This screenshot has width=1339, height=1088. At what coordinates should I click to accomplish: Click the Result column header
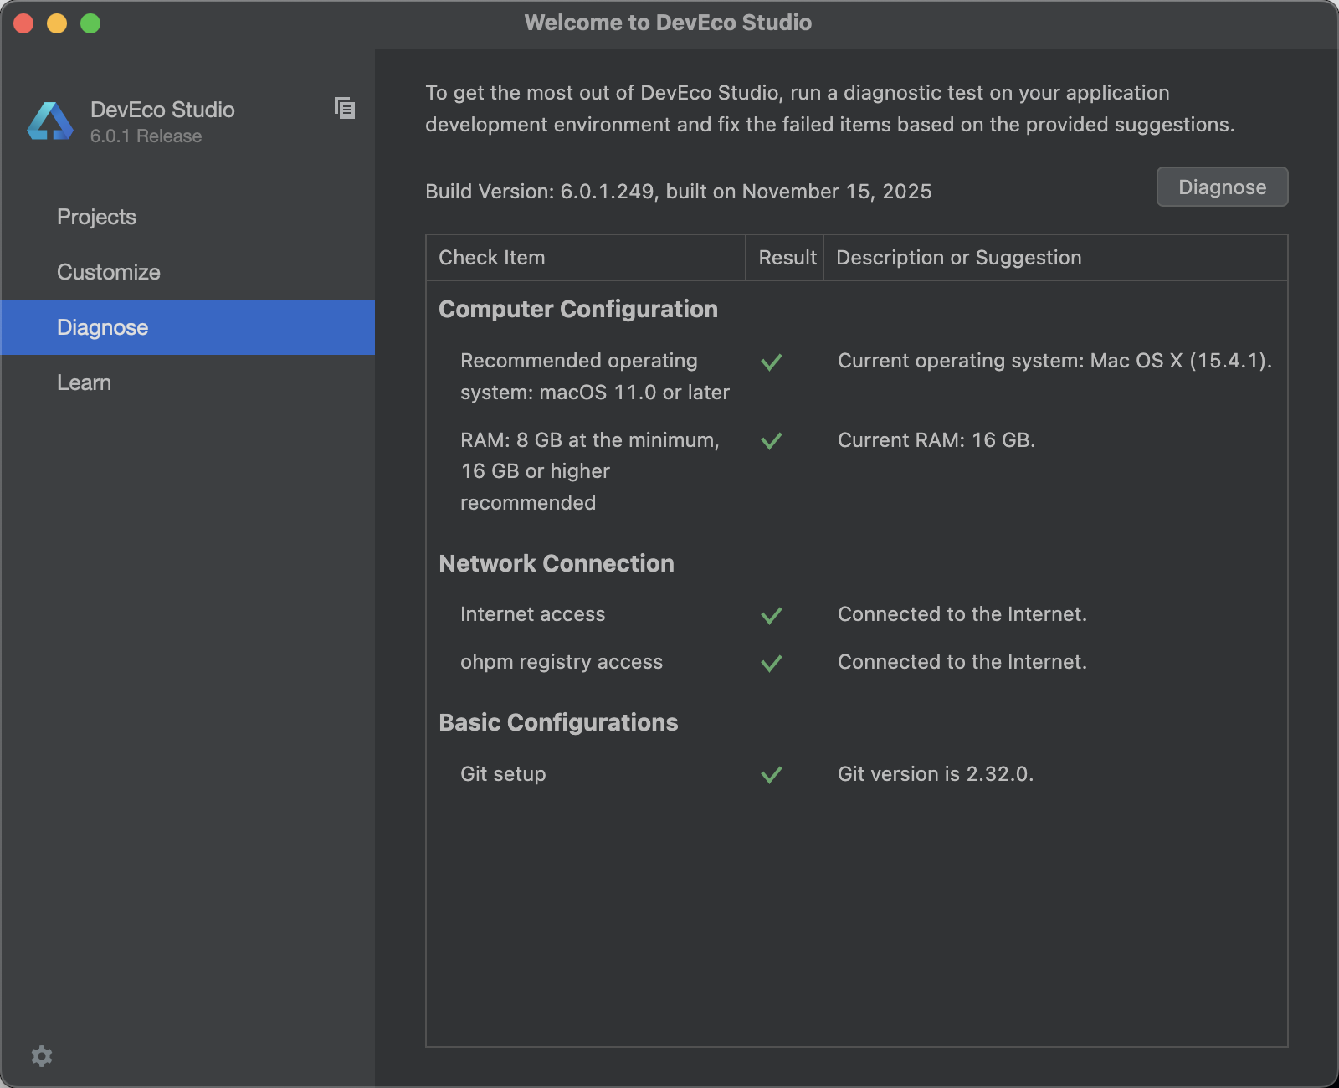point(787,258)
